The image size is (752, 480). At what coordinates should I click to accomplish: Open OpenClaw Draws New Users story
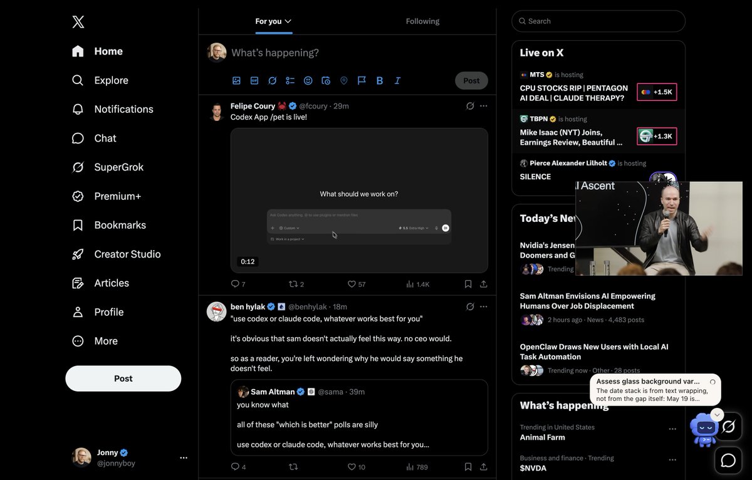click(x=594, y=352)
